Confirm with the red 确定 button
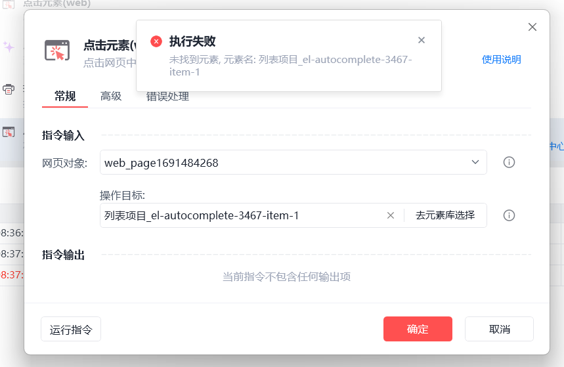Viewport: 564px width, 367px height. tap(418, 329)
